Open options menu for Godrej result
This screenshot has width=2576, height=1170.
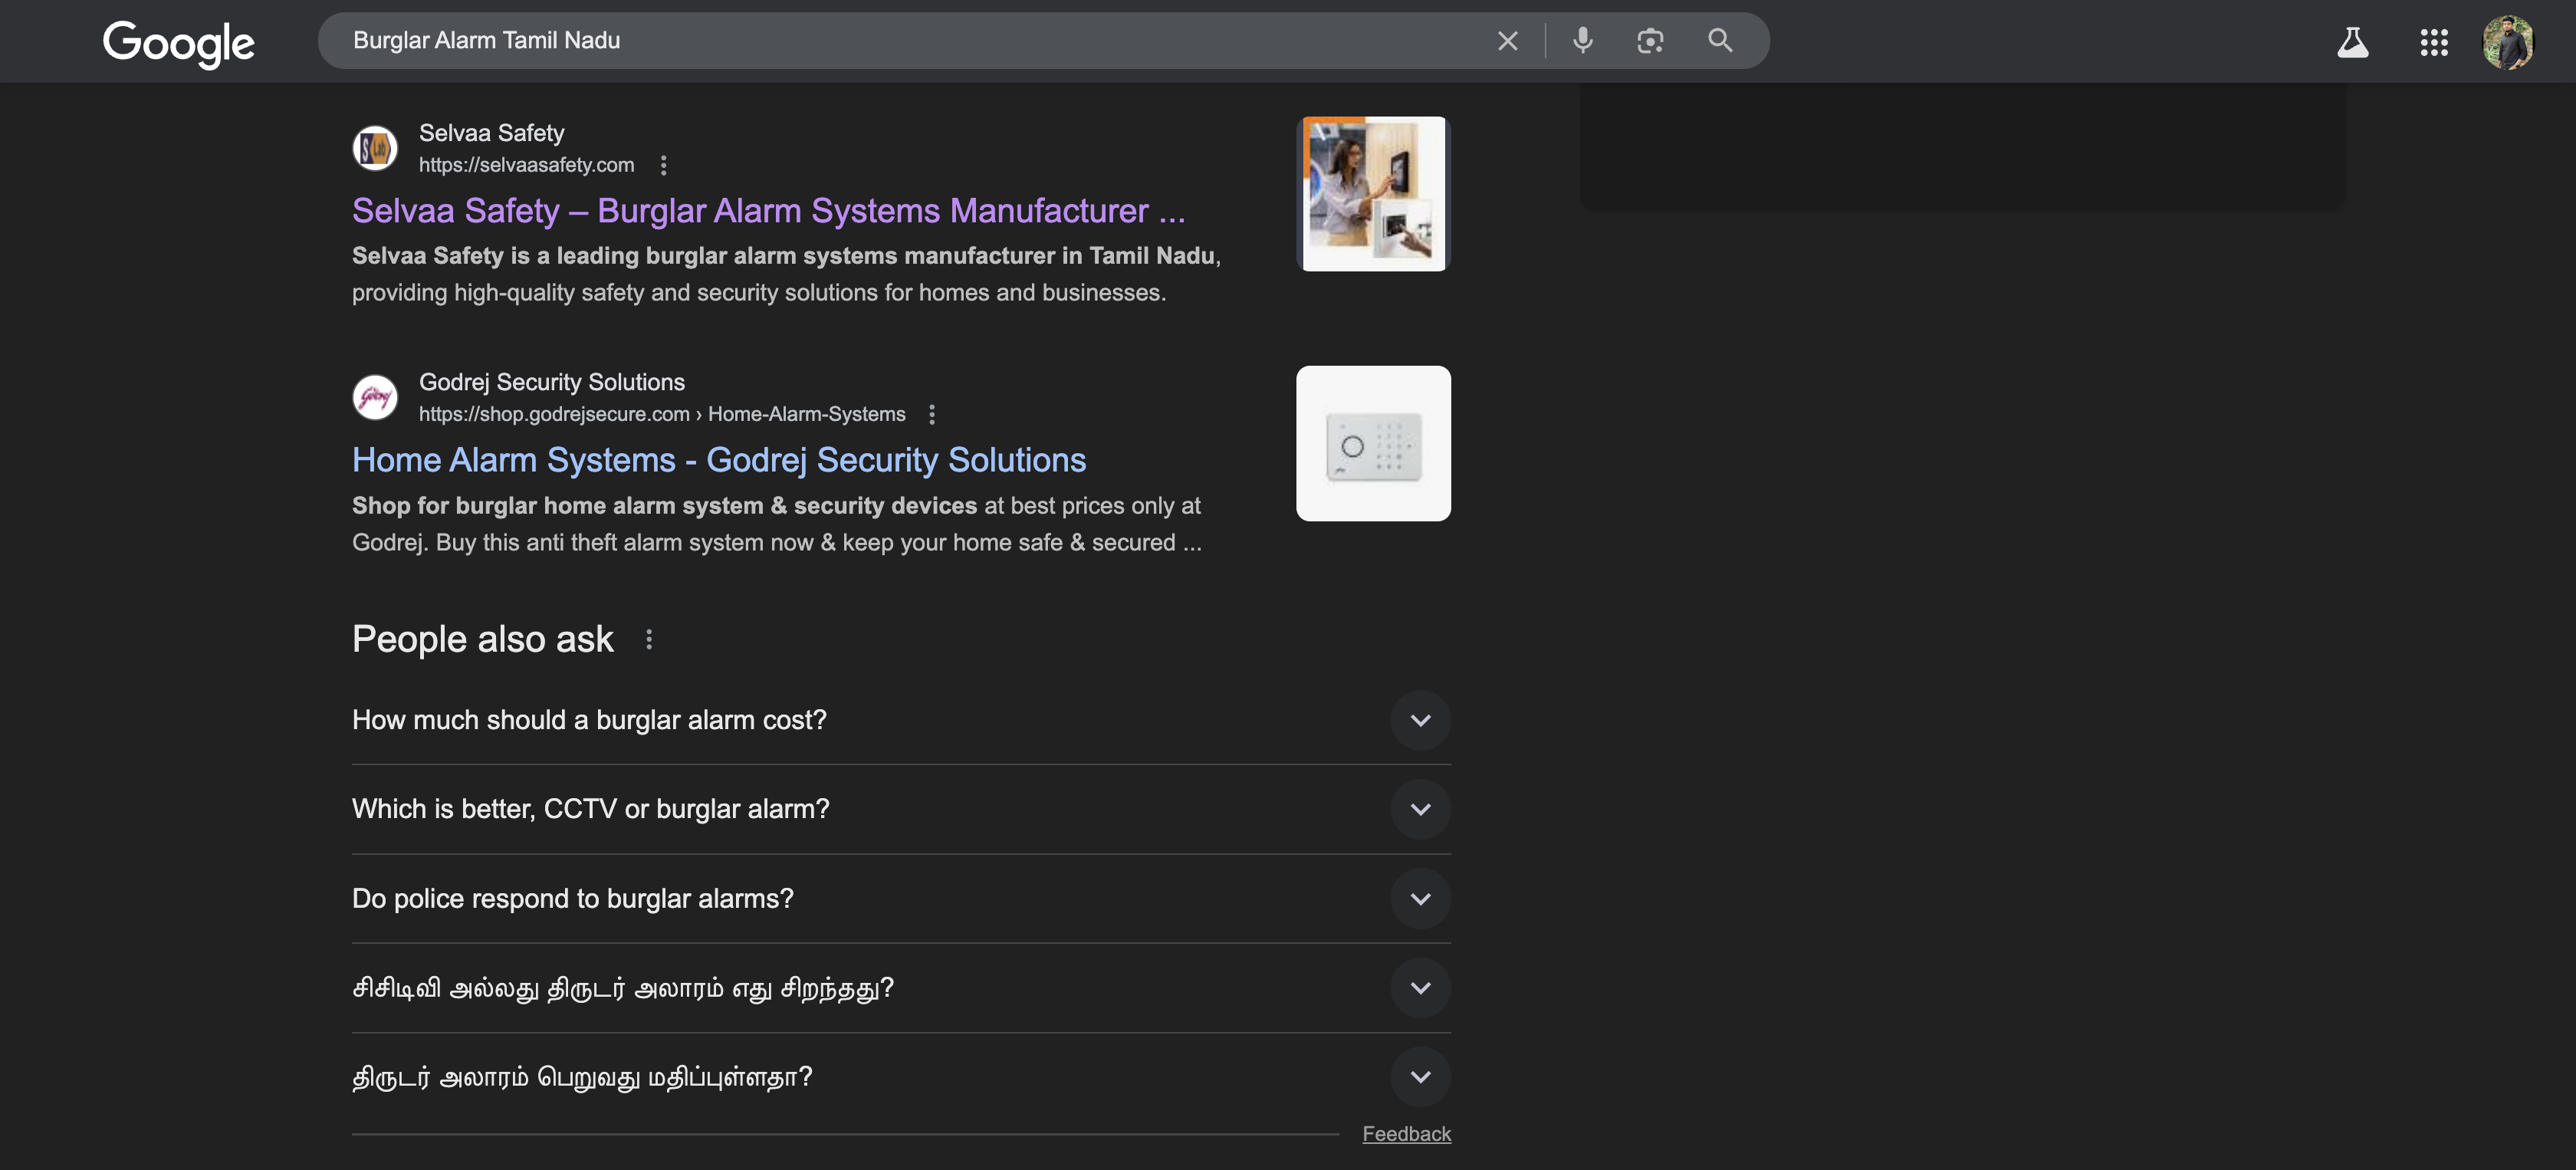coord(932,414)
